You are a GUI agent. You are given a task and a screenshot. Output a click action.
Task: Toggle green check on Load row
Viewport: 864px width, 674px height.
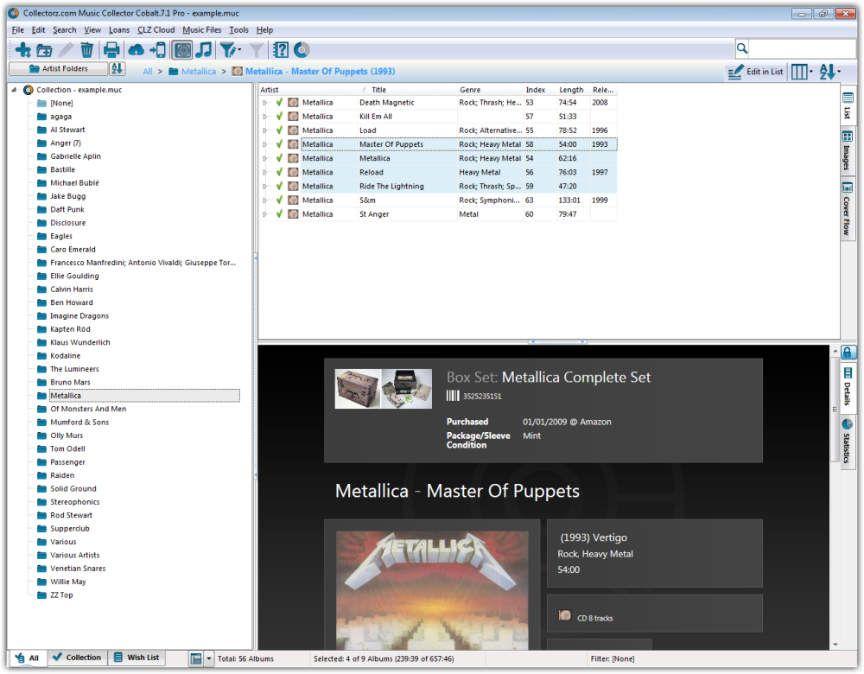279,130
